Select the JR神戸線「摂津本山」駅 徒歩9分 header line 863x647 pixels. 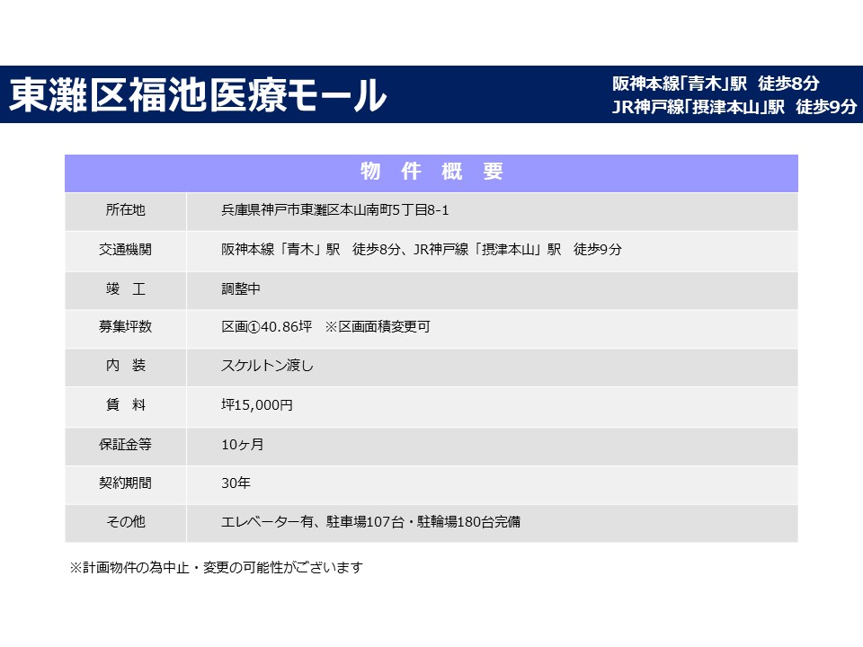tap(733, 107)
